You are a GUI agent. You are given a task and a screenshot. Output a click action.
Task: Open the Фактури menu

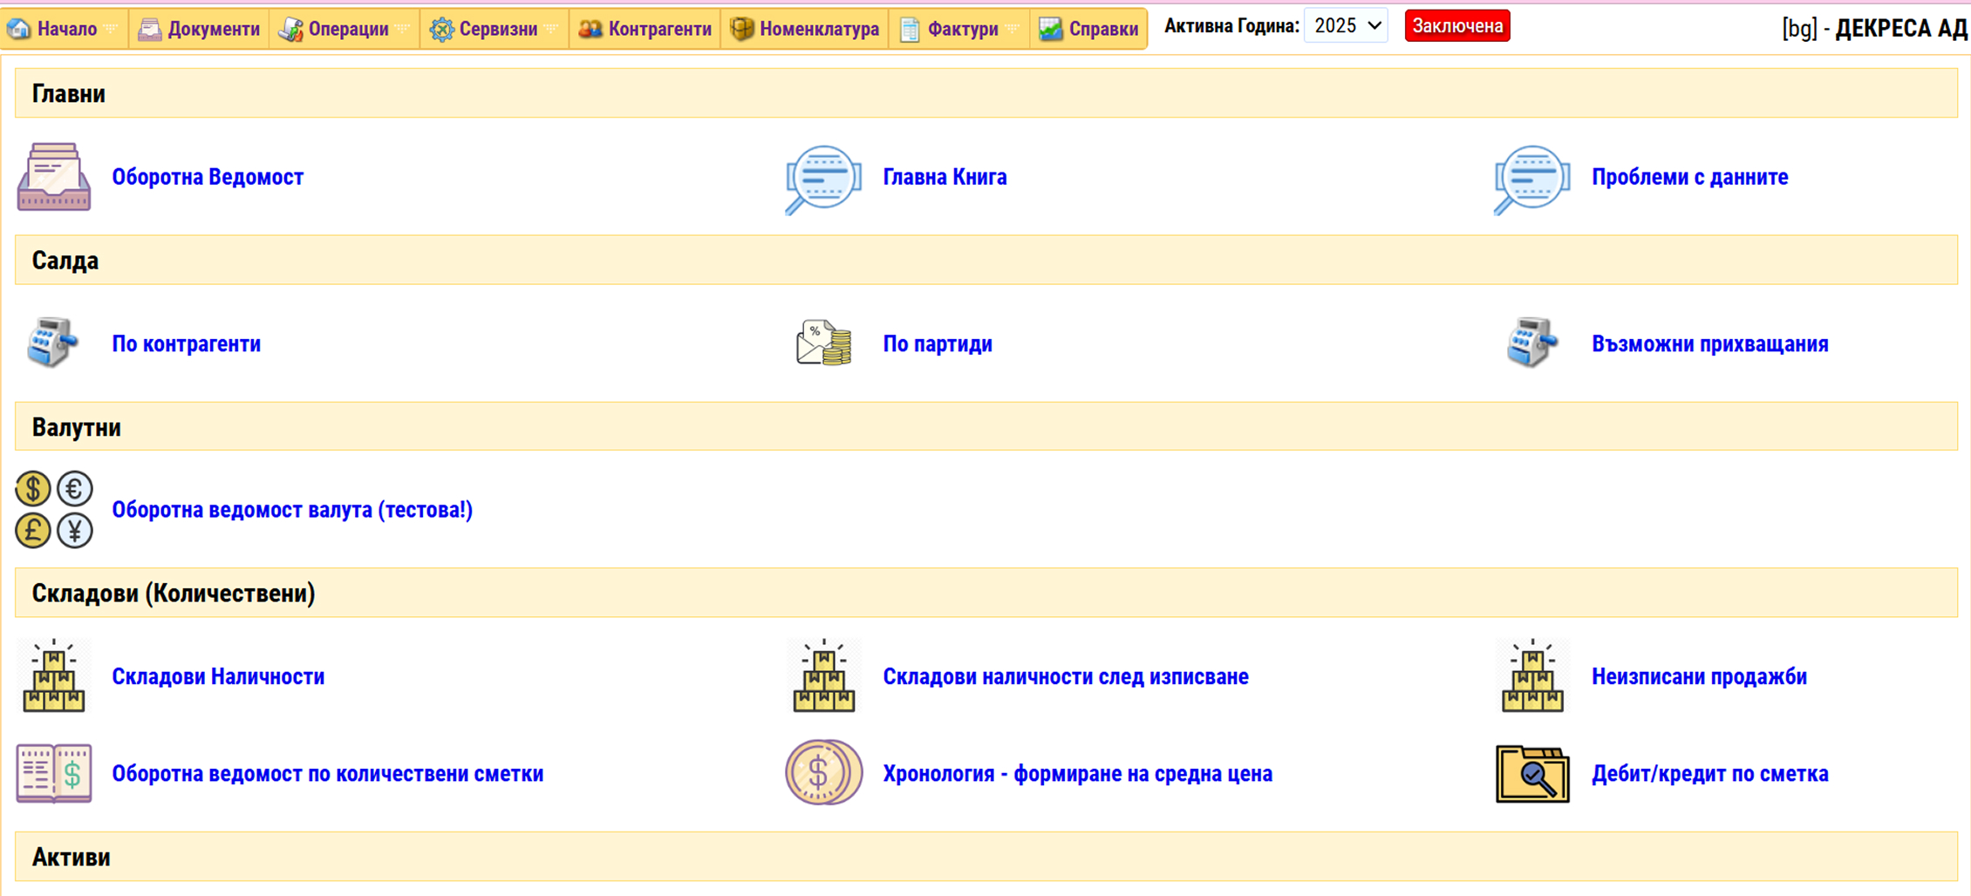point(960,29)
